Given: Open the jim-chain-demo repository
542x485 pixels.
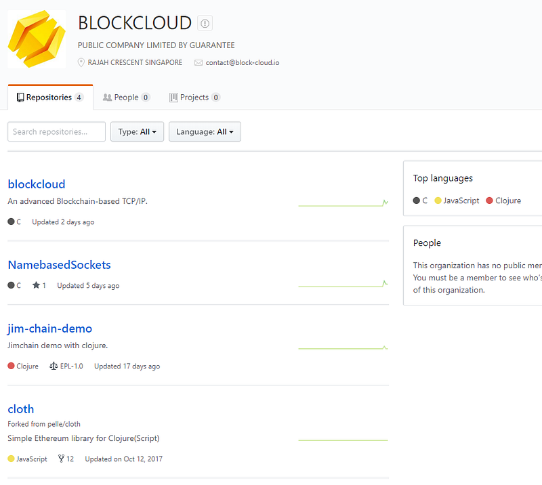Looking at the screenshot, I should pos(49,329).
